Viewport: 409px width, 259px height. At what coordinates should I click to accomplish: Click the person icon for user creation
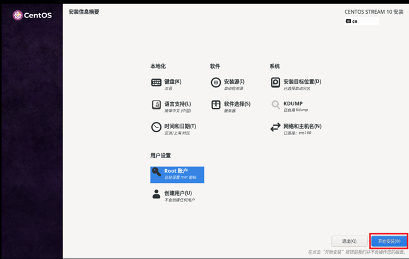coord(156,194)
